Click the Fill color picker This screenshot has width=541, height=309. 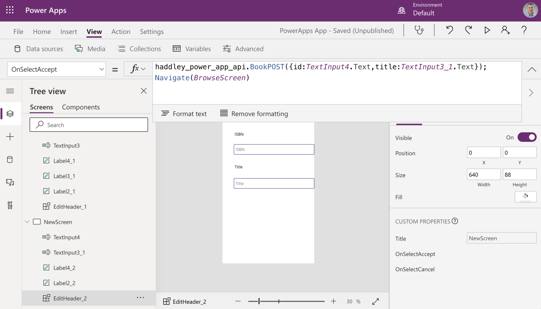click(525, 197)
